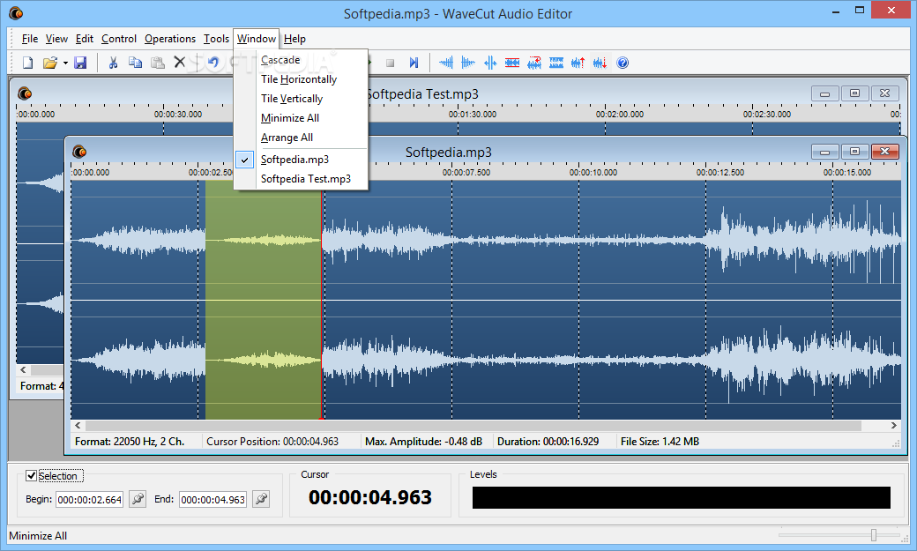The height and width of the screenshot is (551, 917).
Task: Adjust the zoom slider in status bar
Action: tap(874, 534)
